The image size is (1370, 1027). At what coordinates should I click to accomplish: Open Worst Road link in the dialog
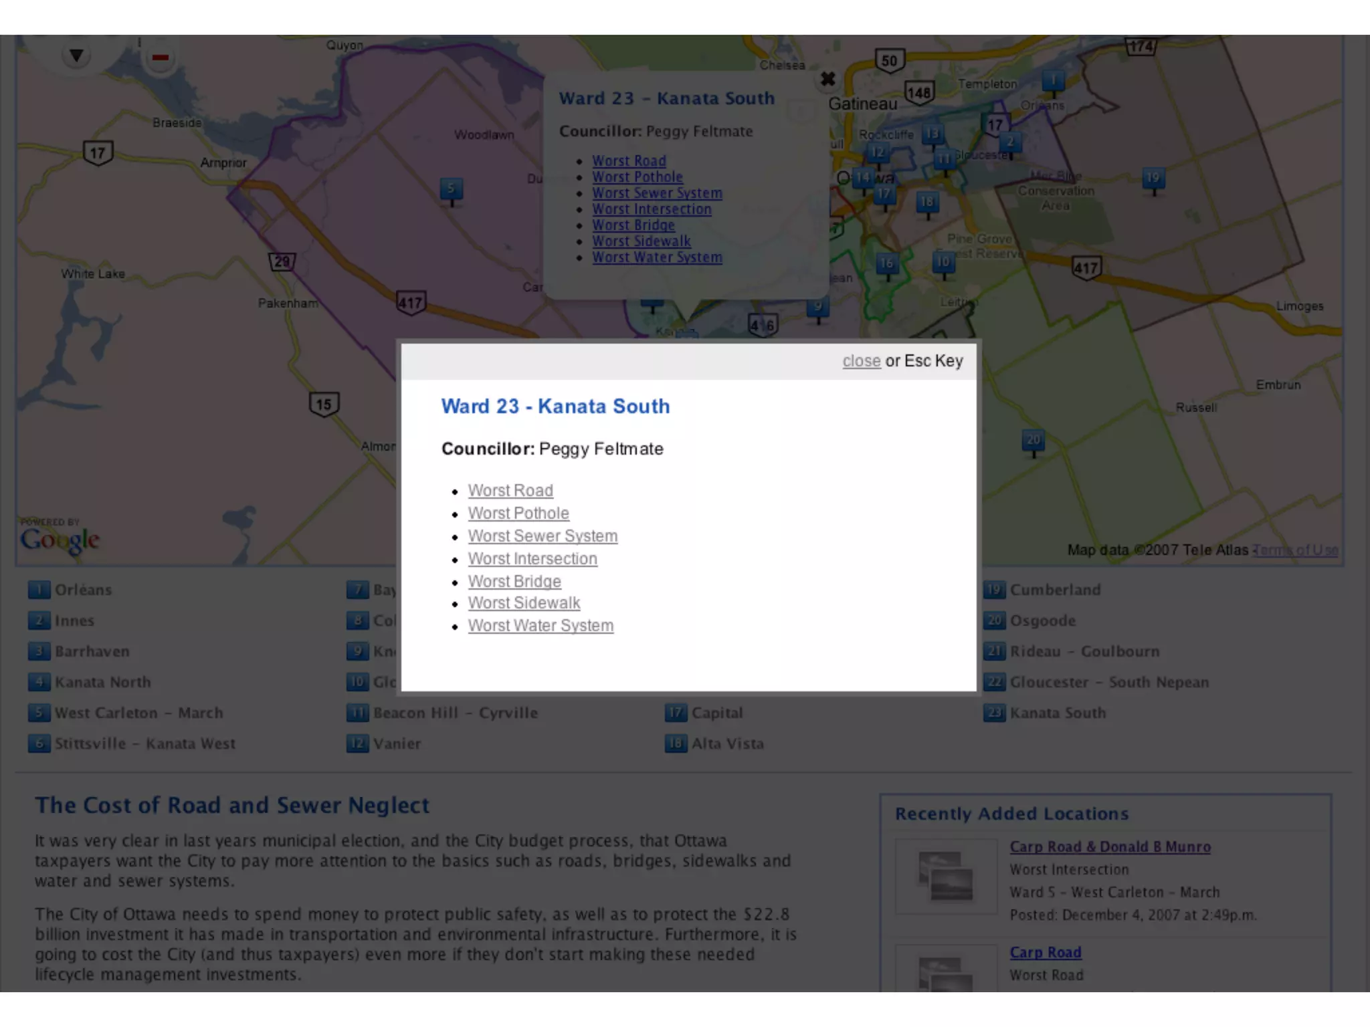point(510,491)
